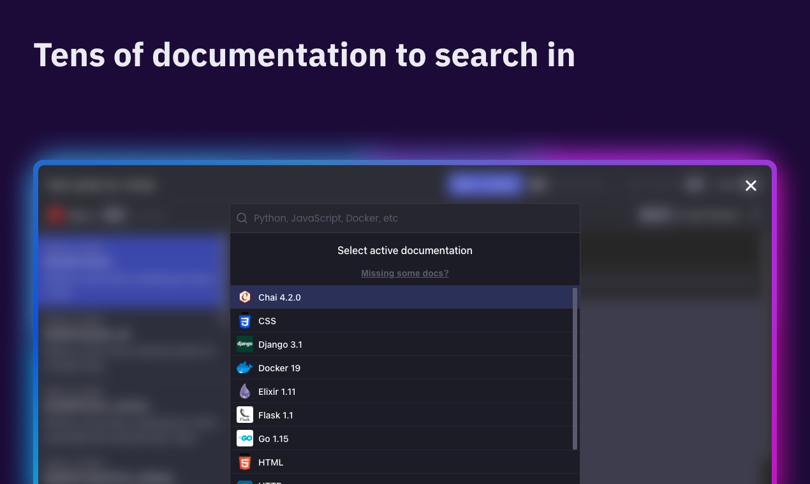Image resolution: width=810 pixels, height=484 pixels.
Task: Choose Docker 19 from the list
Action: [x=402, y=367]
